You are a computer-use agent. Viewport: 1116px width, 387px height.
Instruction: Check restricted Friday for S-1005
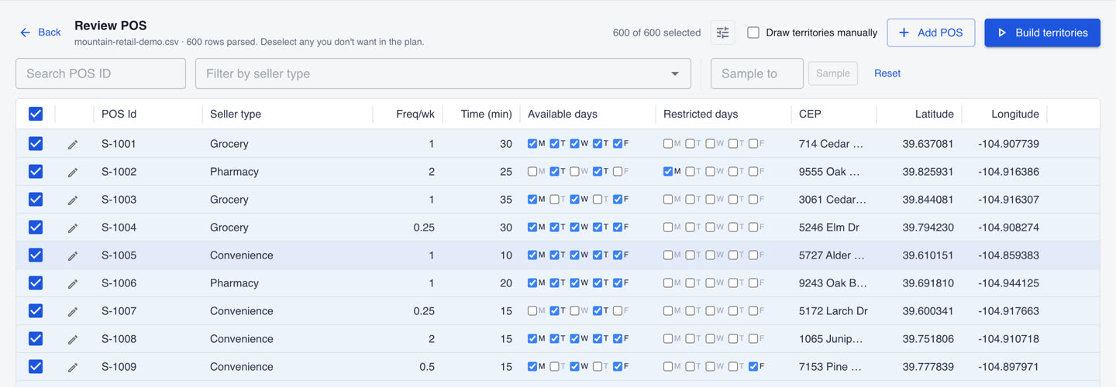click(753, 255)
